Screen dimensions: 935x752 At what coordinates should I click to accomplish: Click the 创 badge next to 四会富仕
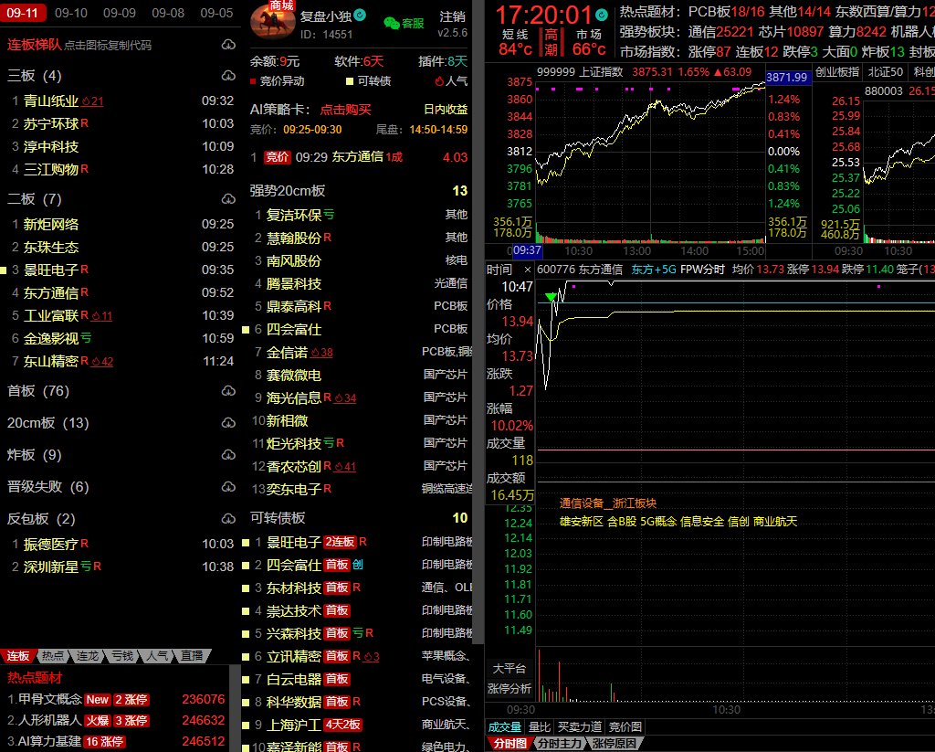point(357,565)
